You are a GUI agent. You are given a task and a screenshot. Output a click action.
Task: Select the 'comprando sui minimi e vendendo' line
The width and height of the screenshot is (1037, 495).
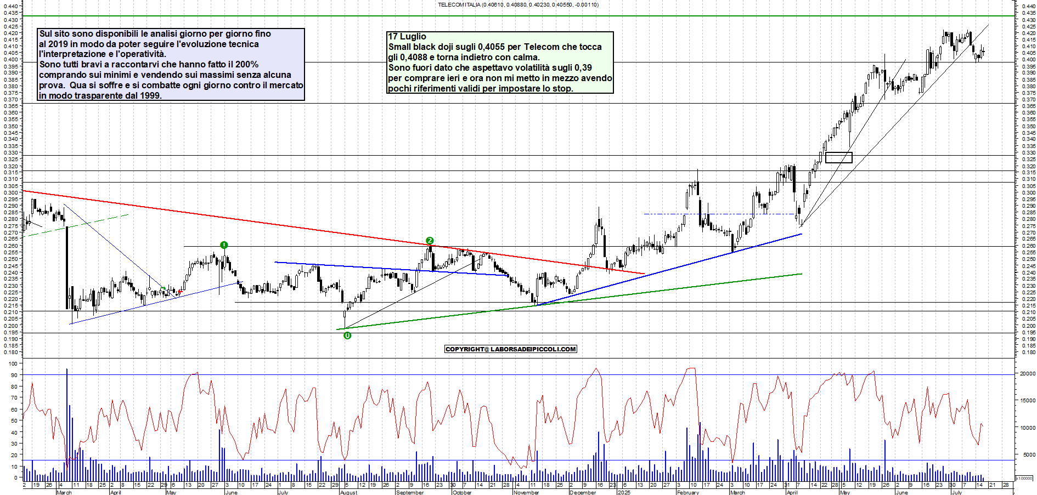(165, 75)
